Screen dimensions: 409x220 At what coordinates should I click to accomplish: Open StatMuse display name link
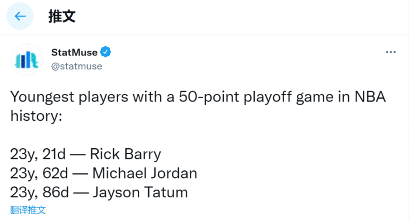pos(74,53)
